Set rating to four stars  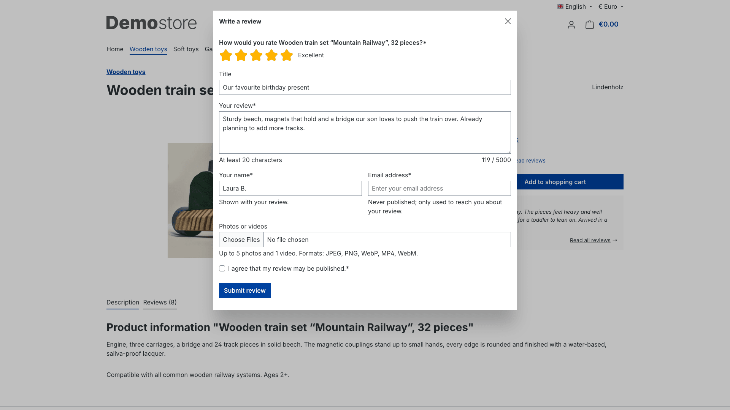271,55
